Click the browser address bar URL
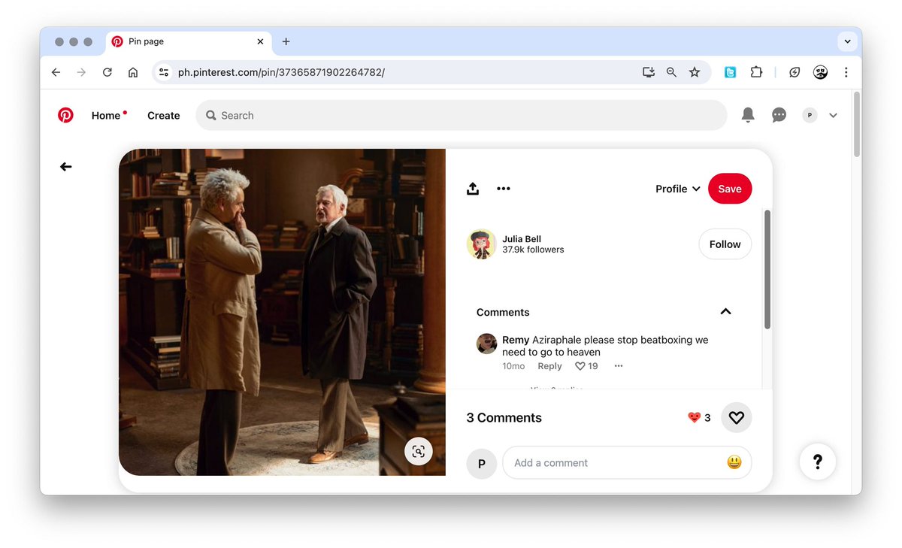The height and width of the screenshot is (548, 902). 281,72
